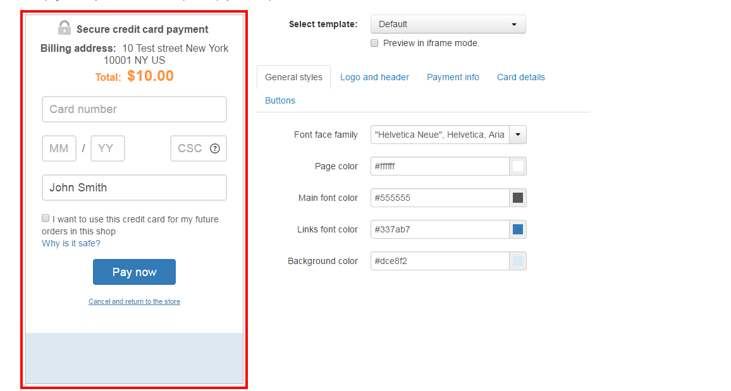Open the Select template dropdown
Image resolution: width=731 pixels, height=391 pixels.
[448, 24]
